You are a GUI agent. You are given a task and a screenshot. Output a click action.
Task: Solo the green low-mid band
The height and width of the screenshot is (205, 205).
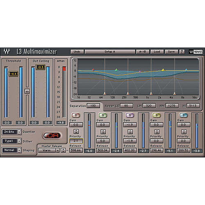[103, 115]
